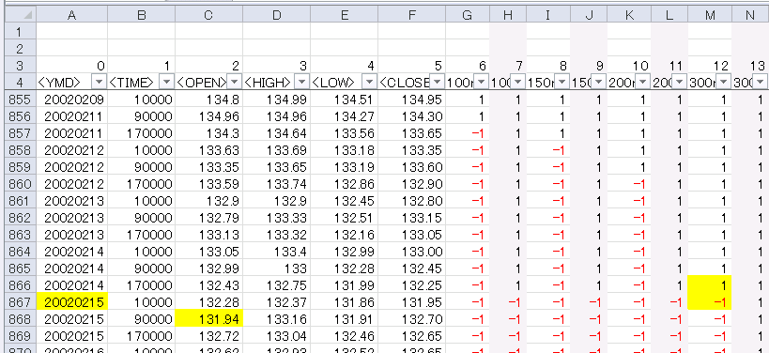This screenshot has width=769, height=353.
Task: Open the <LOW> filter dropdown
Action: [x=370, y=82]
